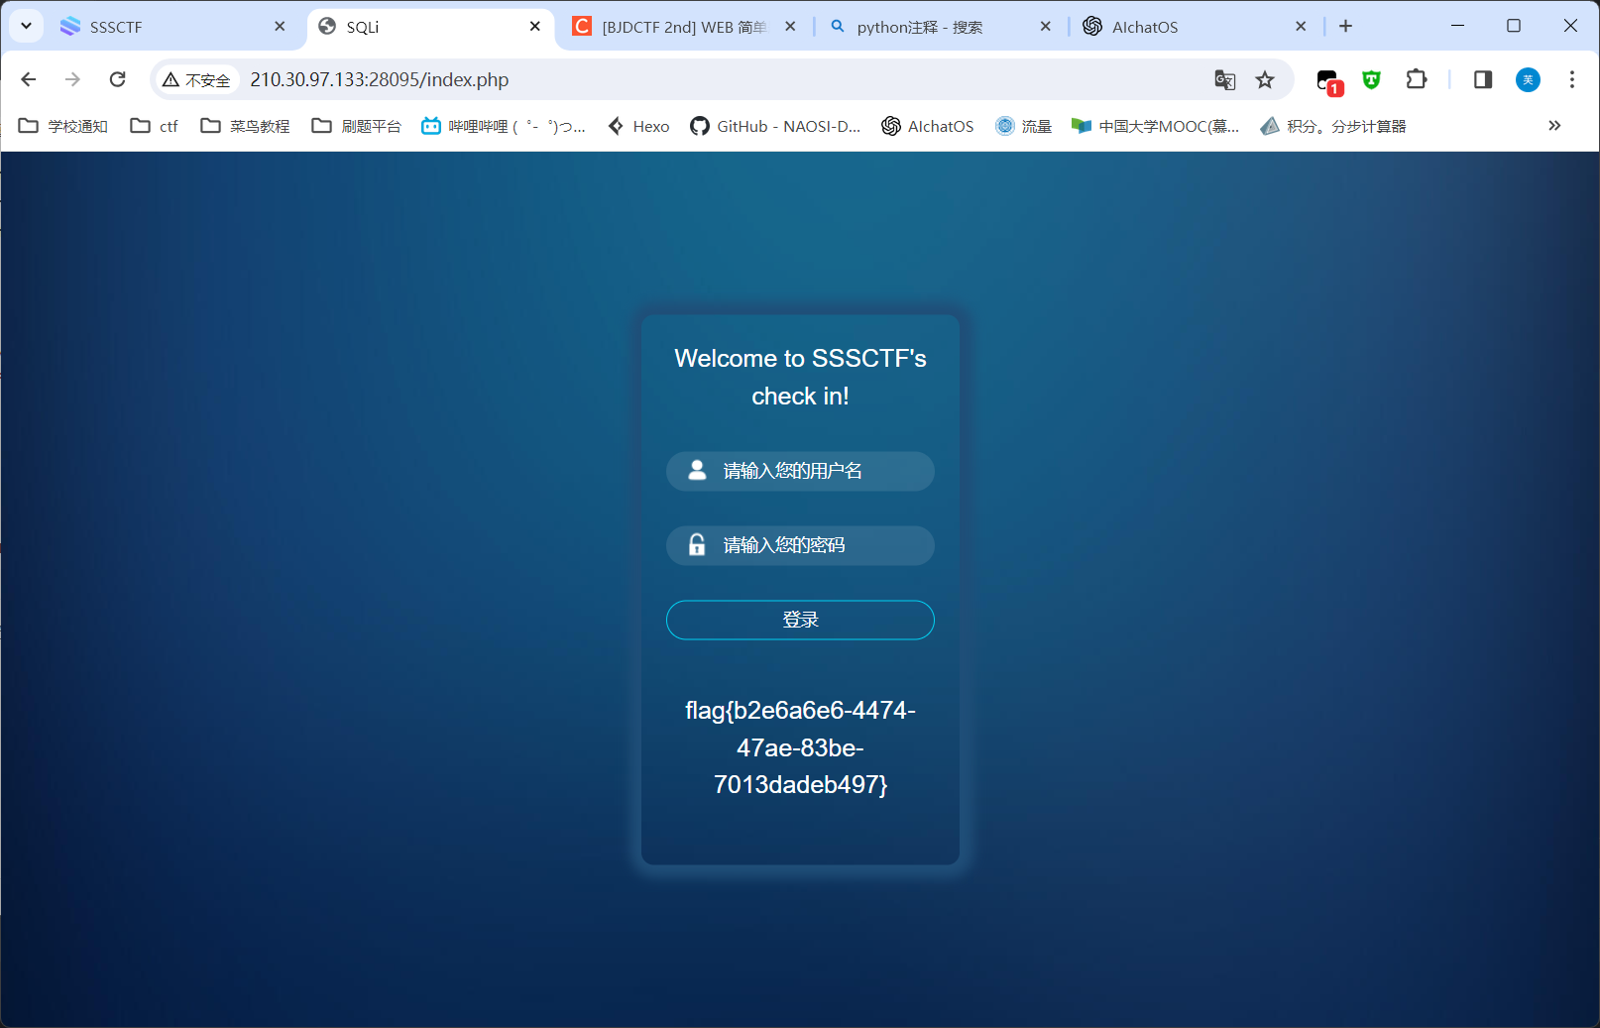Click the password input field
This screenshot has width=1600, height=1028.
(813, 545)
